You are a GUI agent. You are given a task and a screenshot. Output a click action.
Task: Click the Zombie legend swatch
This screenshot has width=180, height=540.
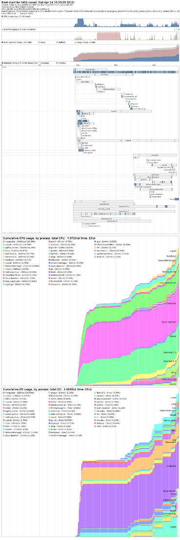tap(57, 63)
